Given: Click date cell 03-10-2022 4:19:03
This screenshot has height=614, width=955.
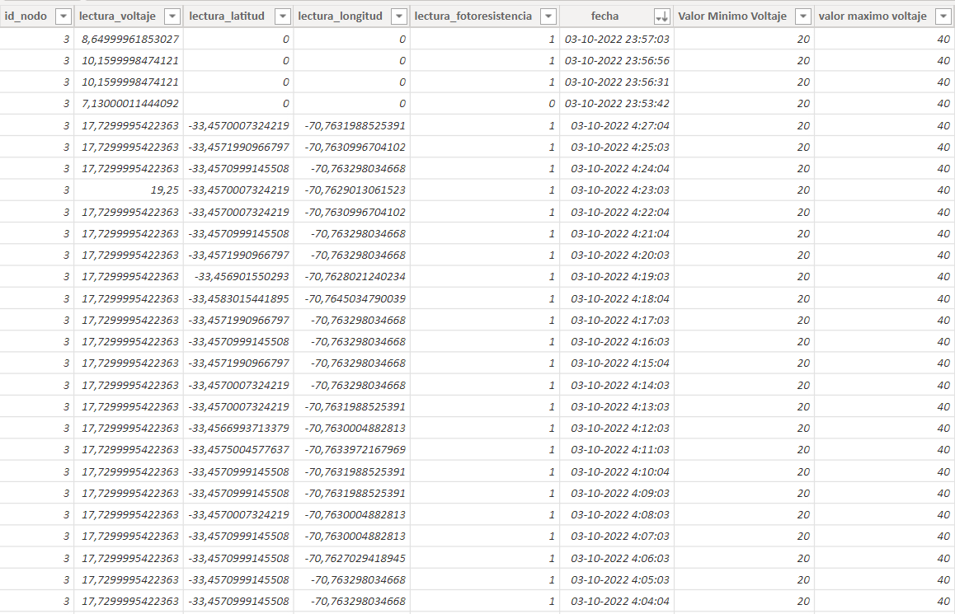Looking at the screenshot, I should (x=616, y=276).
